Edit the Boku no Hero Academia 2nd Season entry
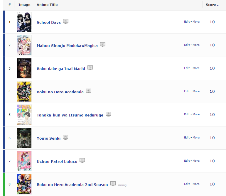This screenshot has height=196, width=226. [x=187, y=184]
